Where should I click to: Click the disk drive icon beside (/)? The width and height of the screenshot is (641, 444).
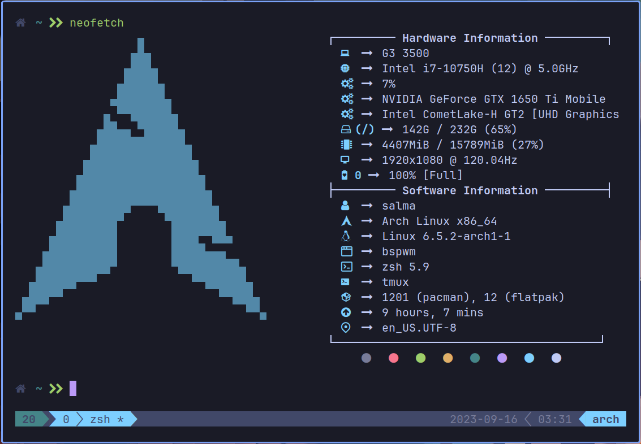346,129
